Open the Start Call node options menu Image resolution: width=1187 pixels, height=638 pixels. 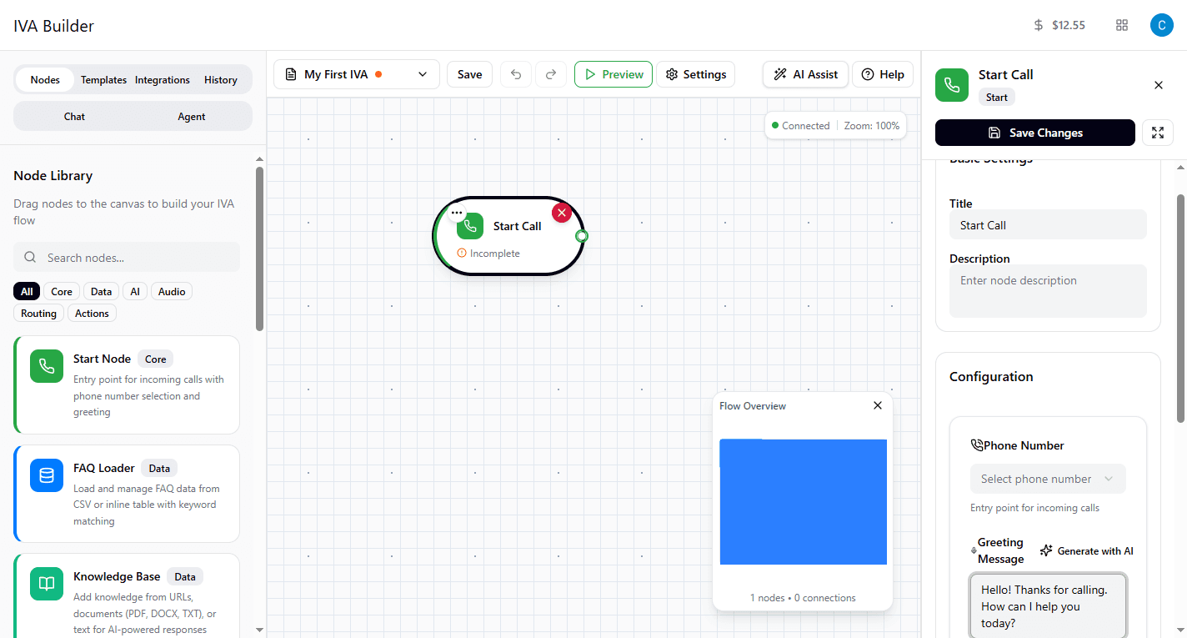457,213
